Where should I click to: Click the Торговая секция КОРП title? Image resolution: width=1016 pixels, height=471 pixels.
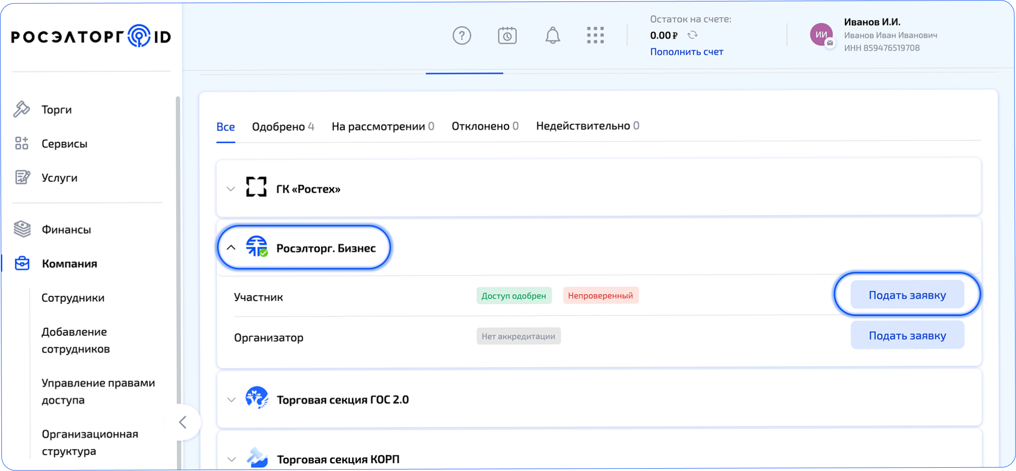coord(338,459)
